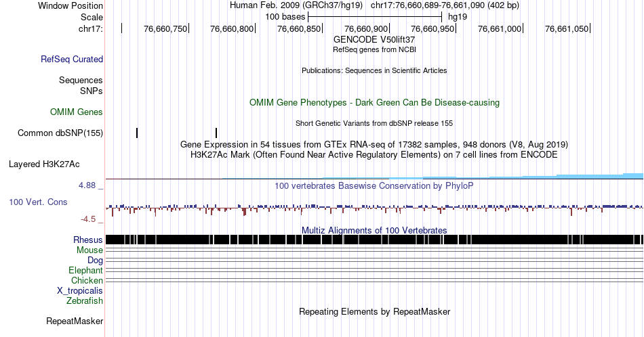Click the Dog alignment row label
The image size is (644, 337).
pos(95,261)
